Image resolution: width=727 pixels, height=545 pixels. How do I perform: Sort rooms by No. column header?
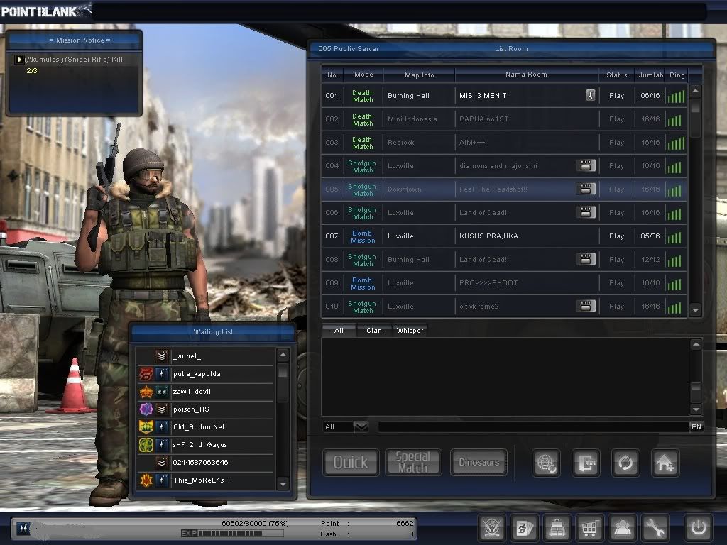(332, 75)
